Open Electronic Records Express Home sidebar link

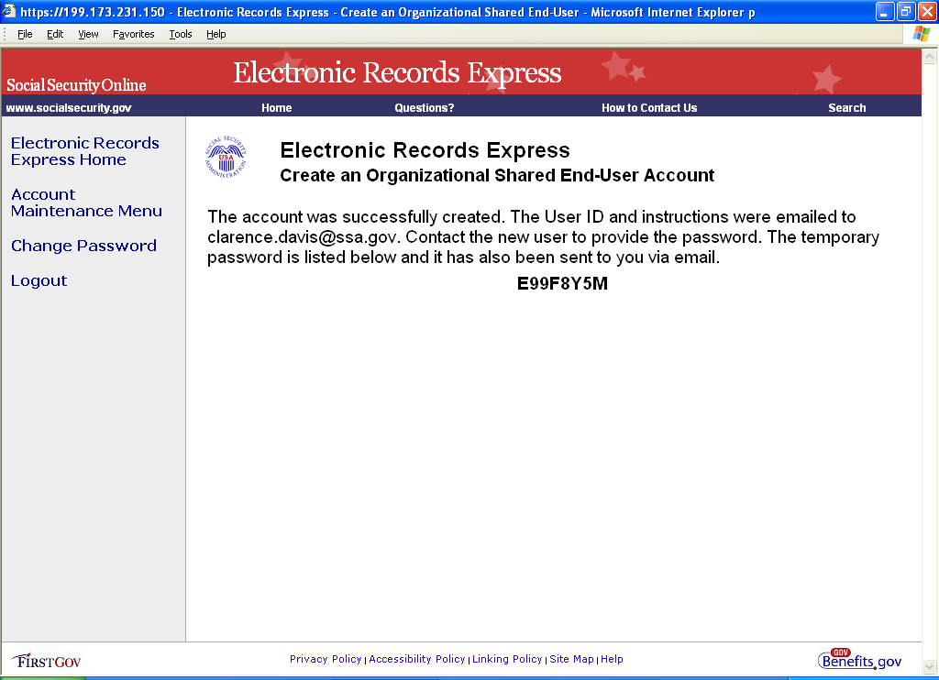(85, 151)
